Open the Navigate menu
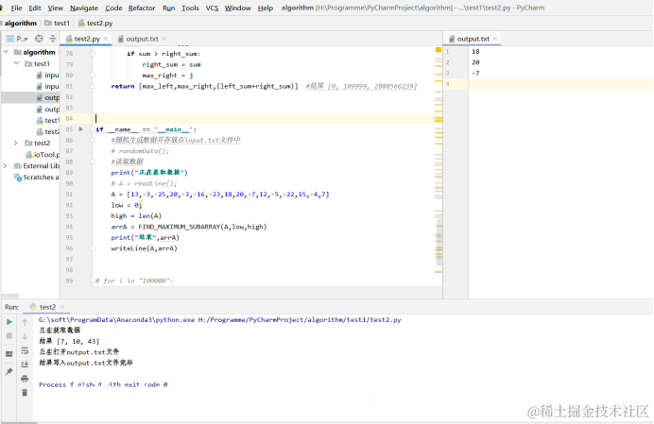Screen dimensions: 654x424 [x=84, y=8]
